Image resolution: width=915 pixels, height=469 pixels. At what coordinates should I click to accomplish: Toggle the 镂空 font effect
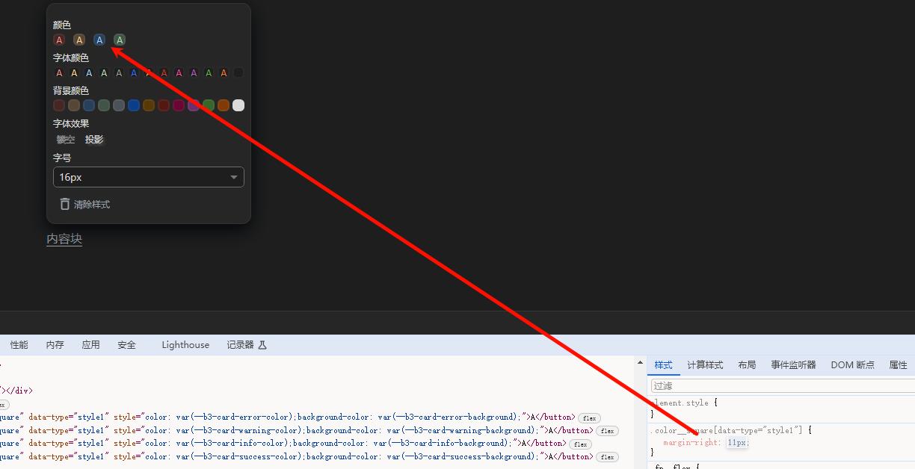pyautogui.click(x=66, y=140)
